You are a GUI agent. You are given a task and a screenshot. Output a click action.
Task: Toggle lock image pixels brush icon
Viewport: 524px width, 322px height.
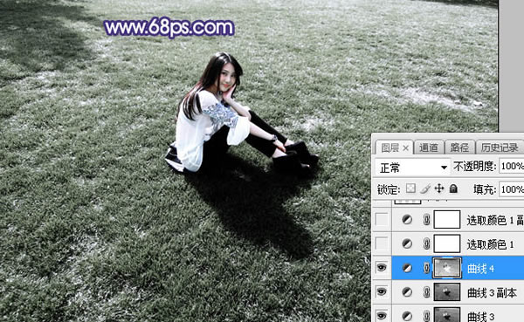pos(424,188)
